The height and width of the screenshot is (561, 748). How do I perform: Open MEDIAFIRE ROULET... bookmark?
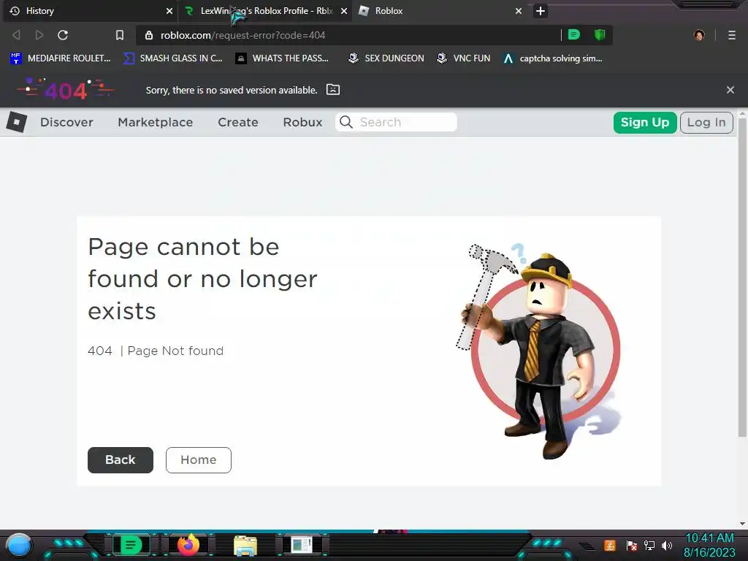pyautogui.click(x=61, y=58)
